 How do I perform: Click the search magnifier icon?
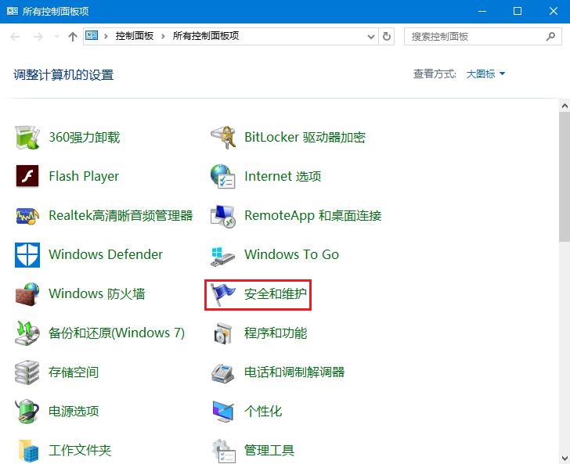click(550, 36)
